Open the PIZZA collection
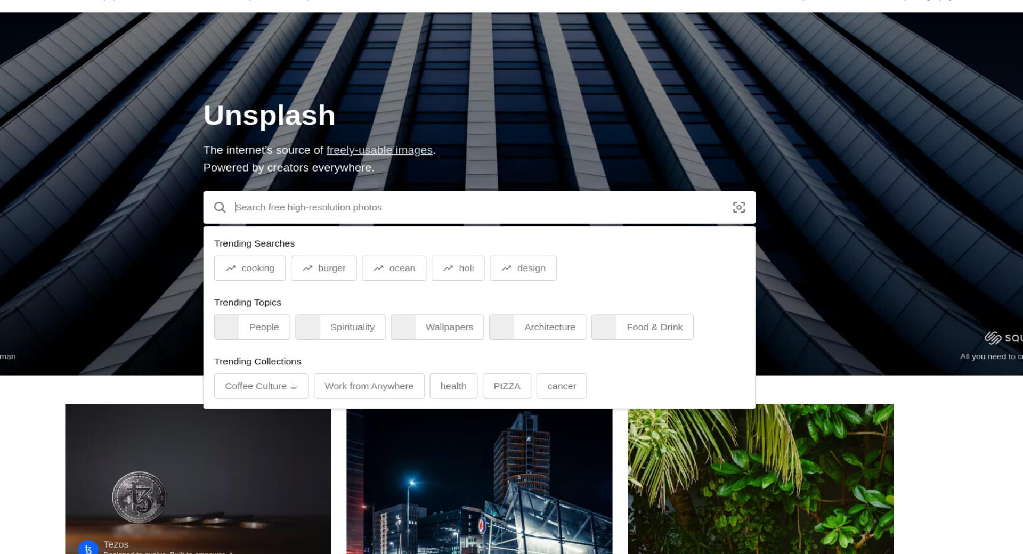The width and height of the screenshot is (1023, 554). 507,386
